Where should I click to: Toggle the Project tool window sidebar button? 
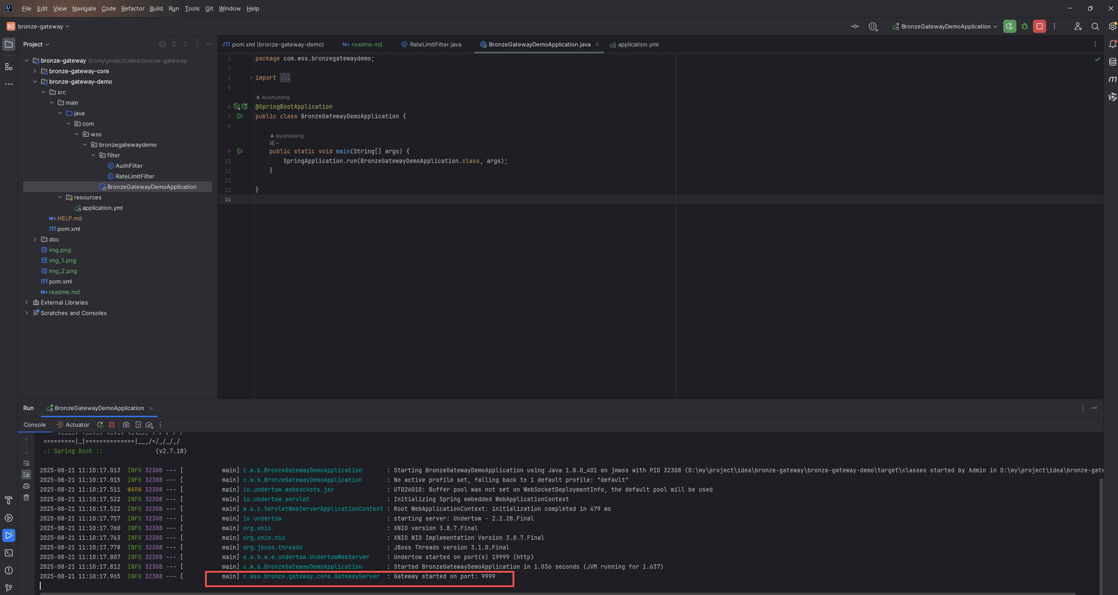[9, 44]
